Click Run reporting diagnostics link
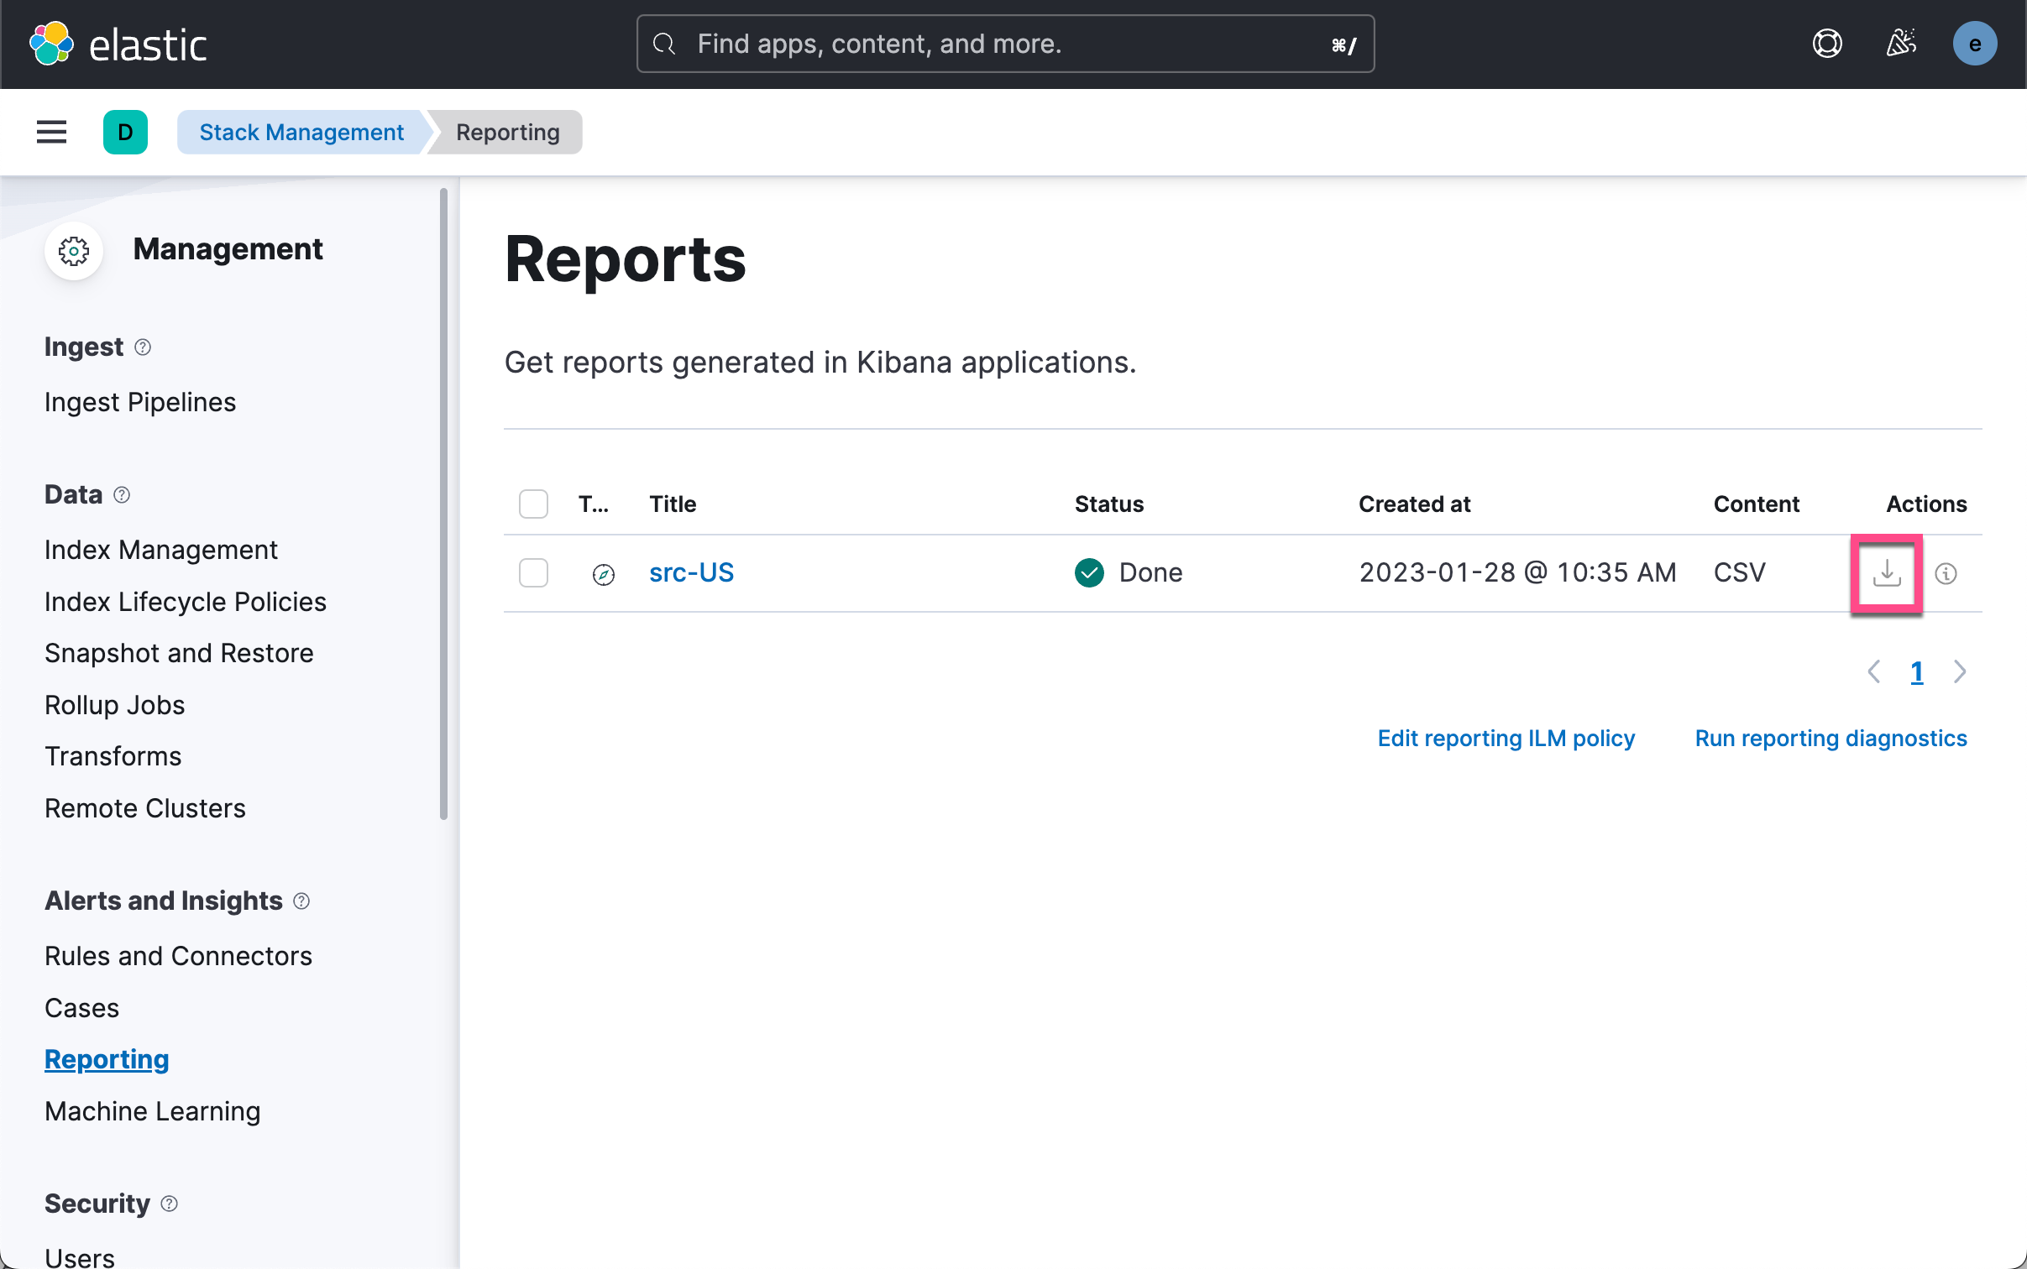The image size is (2027, 1269). tap(1831, 738)
